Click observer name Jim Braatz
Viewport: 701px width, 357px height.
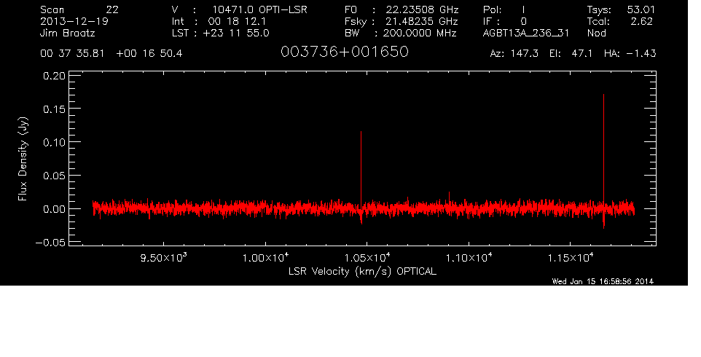tap(68, 33)
